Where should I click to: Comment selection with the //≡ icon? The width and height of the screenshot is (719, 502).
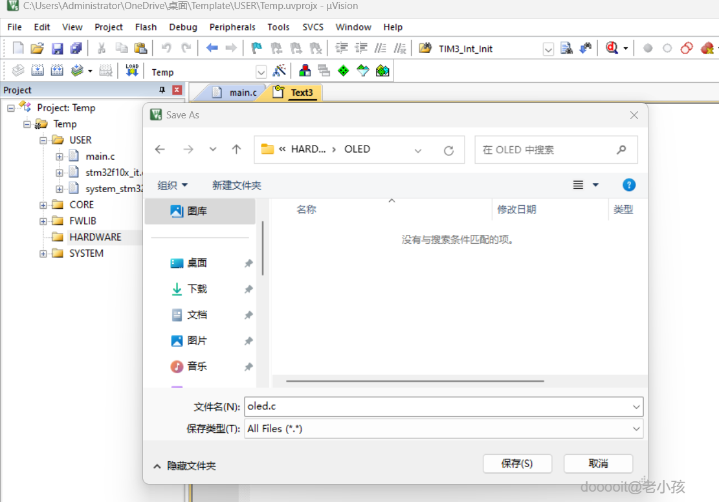(x=381, y=48)
